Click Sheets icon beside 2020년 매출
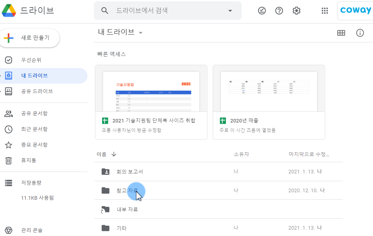This screenshot has width=373, height=236. tap(223, 121)
